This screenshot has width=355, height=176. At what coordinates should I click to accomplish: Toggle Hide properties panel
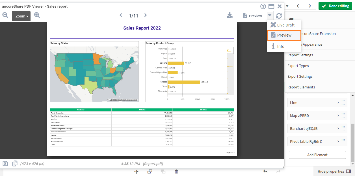(334, 171)
